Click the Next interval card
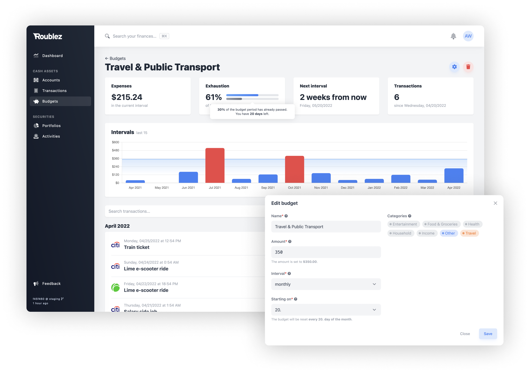 [x=336, y=96]
